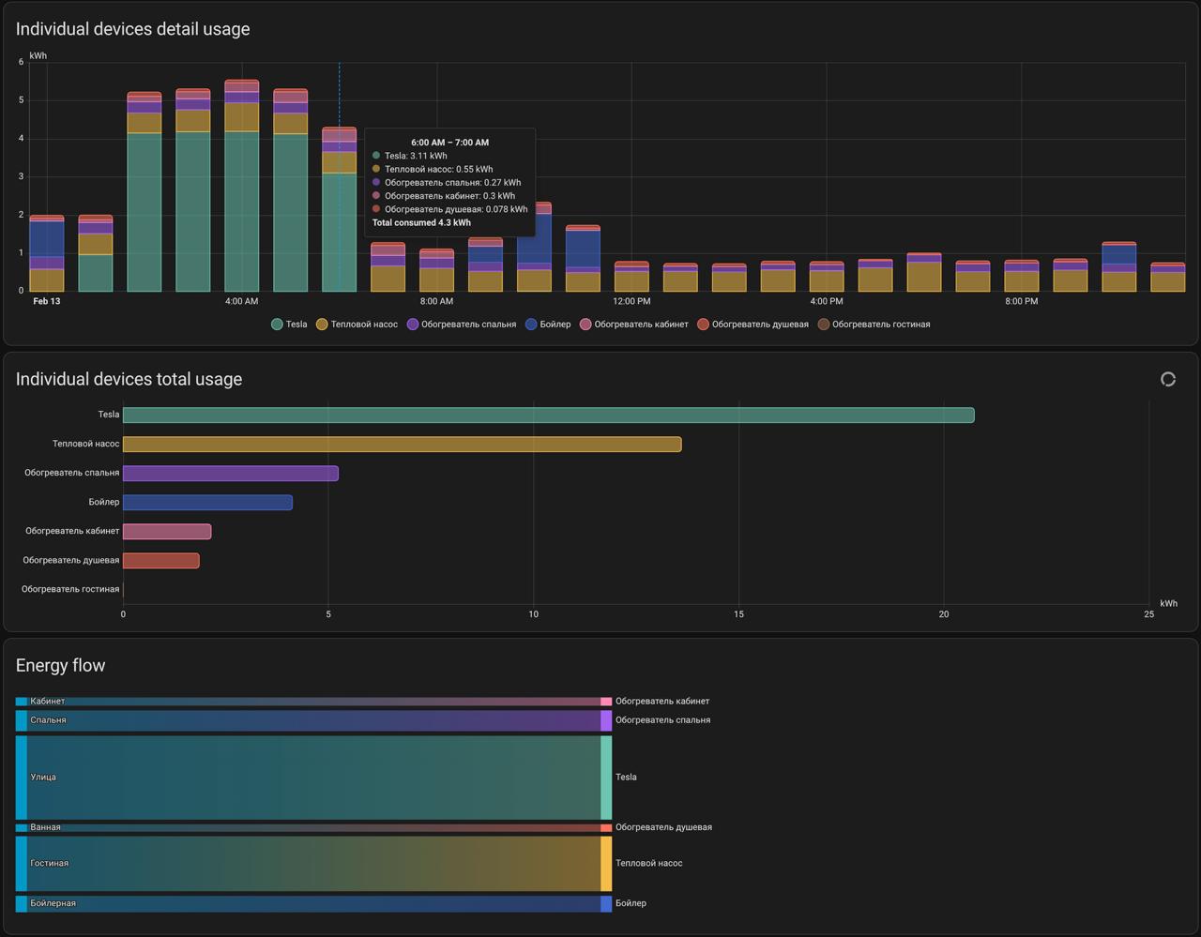Click the loading spinner icon in total usage card

[1168, 379]
